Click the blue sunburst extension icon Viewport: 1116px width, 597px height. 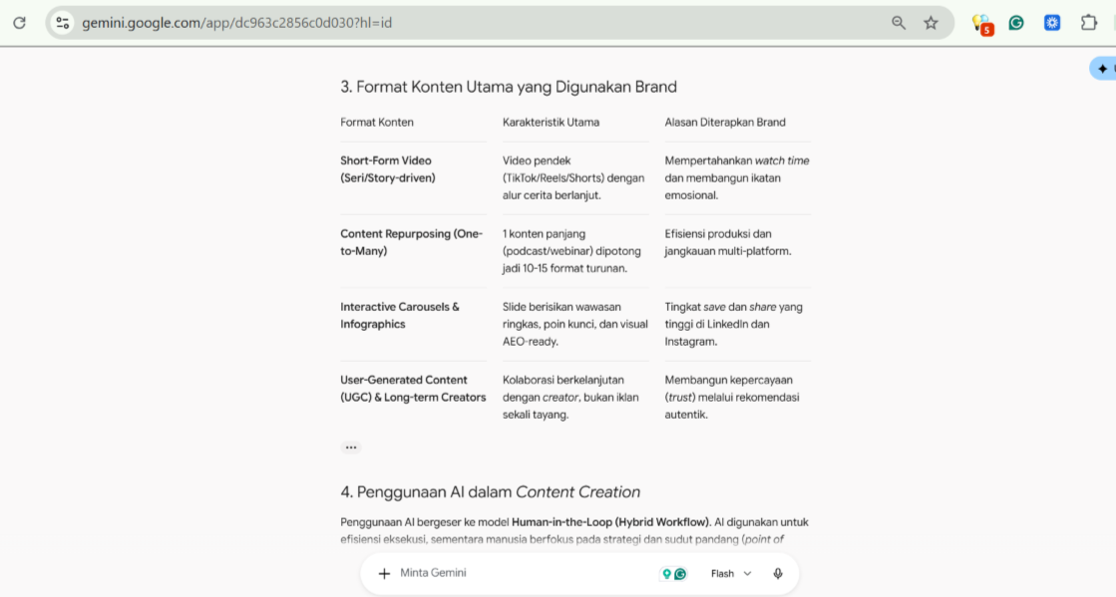pos(1052,23)
